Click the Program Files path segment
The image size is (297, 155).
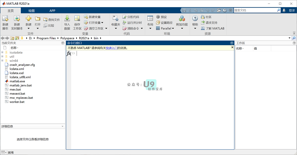(x=46, y=38)
